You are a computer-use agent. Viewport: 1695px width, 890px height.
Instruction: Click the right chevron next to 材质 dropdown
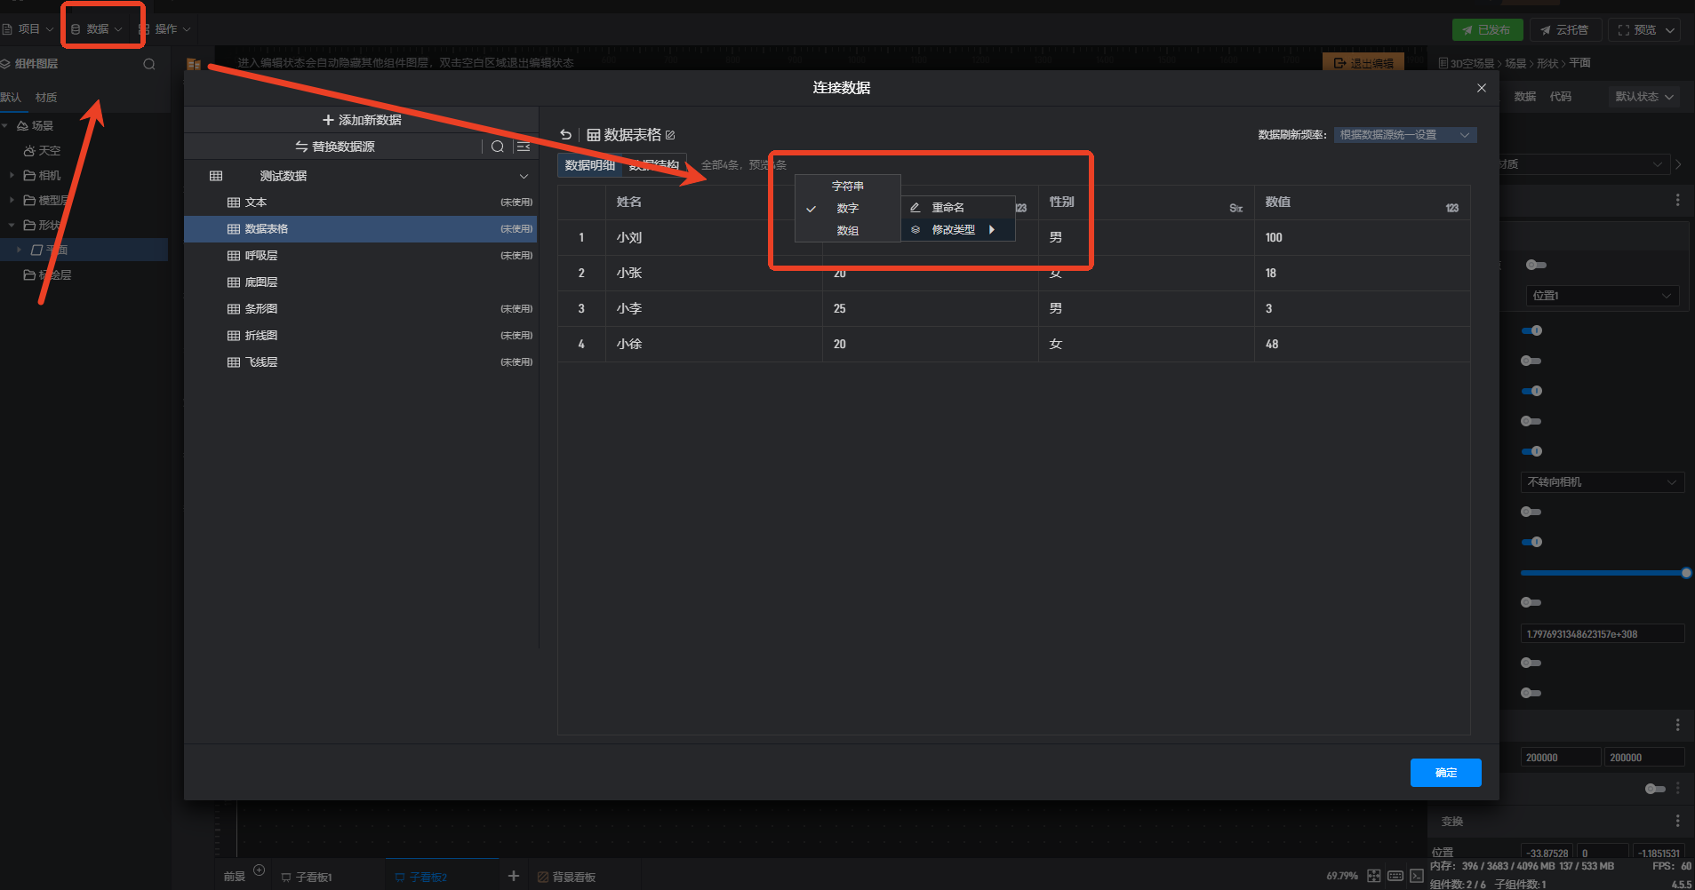1679,164
